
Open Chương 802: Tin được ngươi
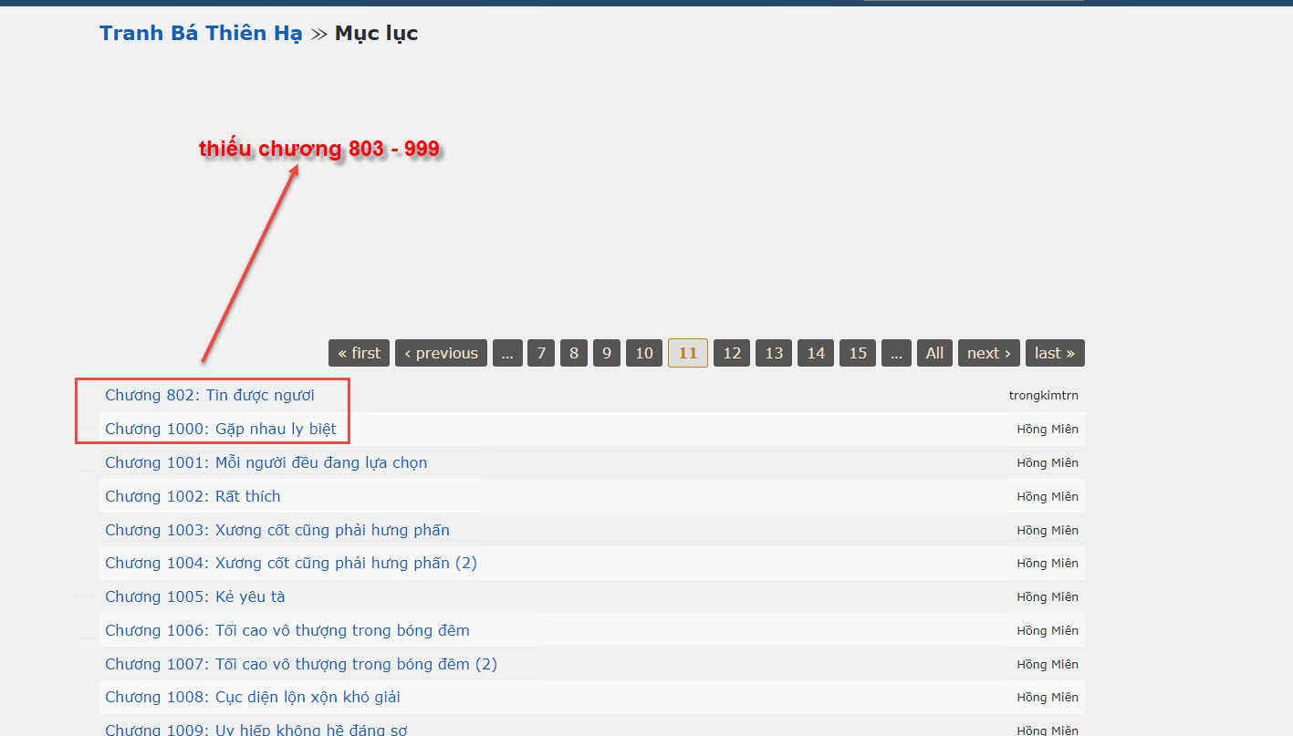pyautogui.click(x=210, y=395)
